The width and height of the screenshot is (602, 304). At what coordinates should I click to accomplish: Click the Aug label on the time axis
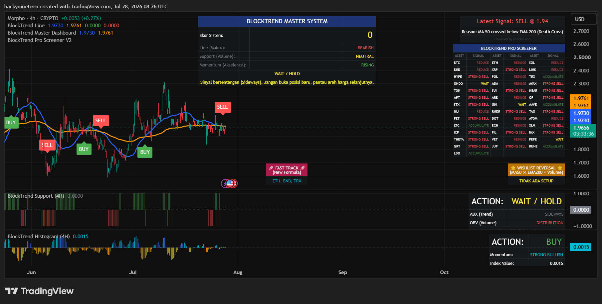tap(238, 272)
